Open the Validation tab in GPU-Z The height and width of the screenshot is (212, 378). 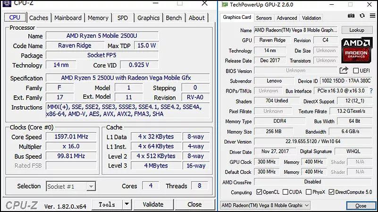[311, 18]
